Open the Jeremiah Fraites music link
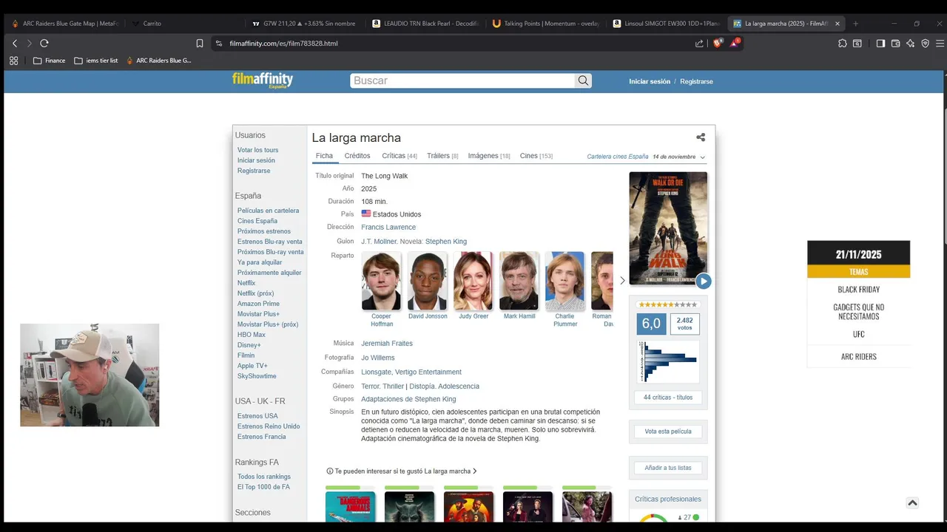 point(387,344)
